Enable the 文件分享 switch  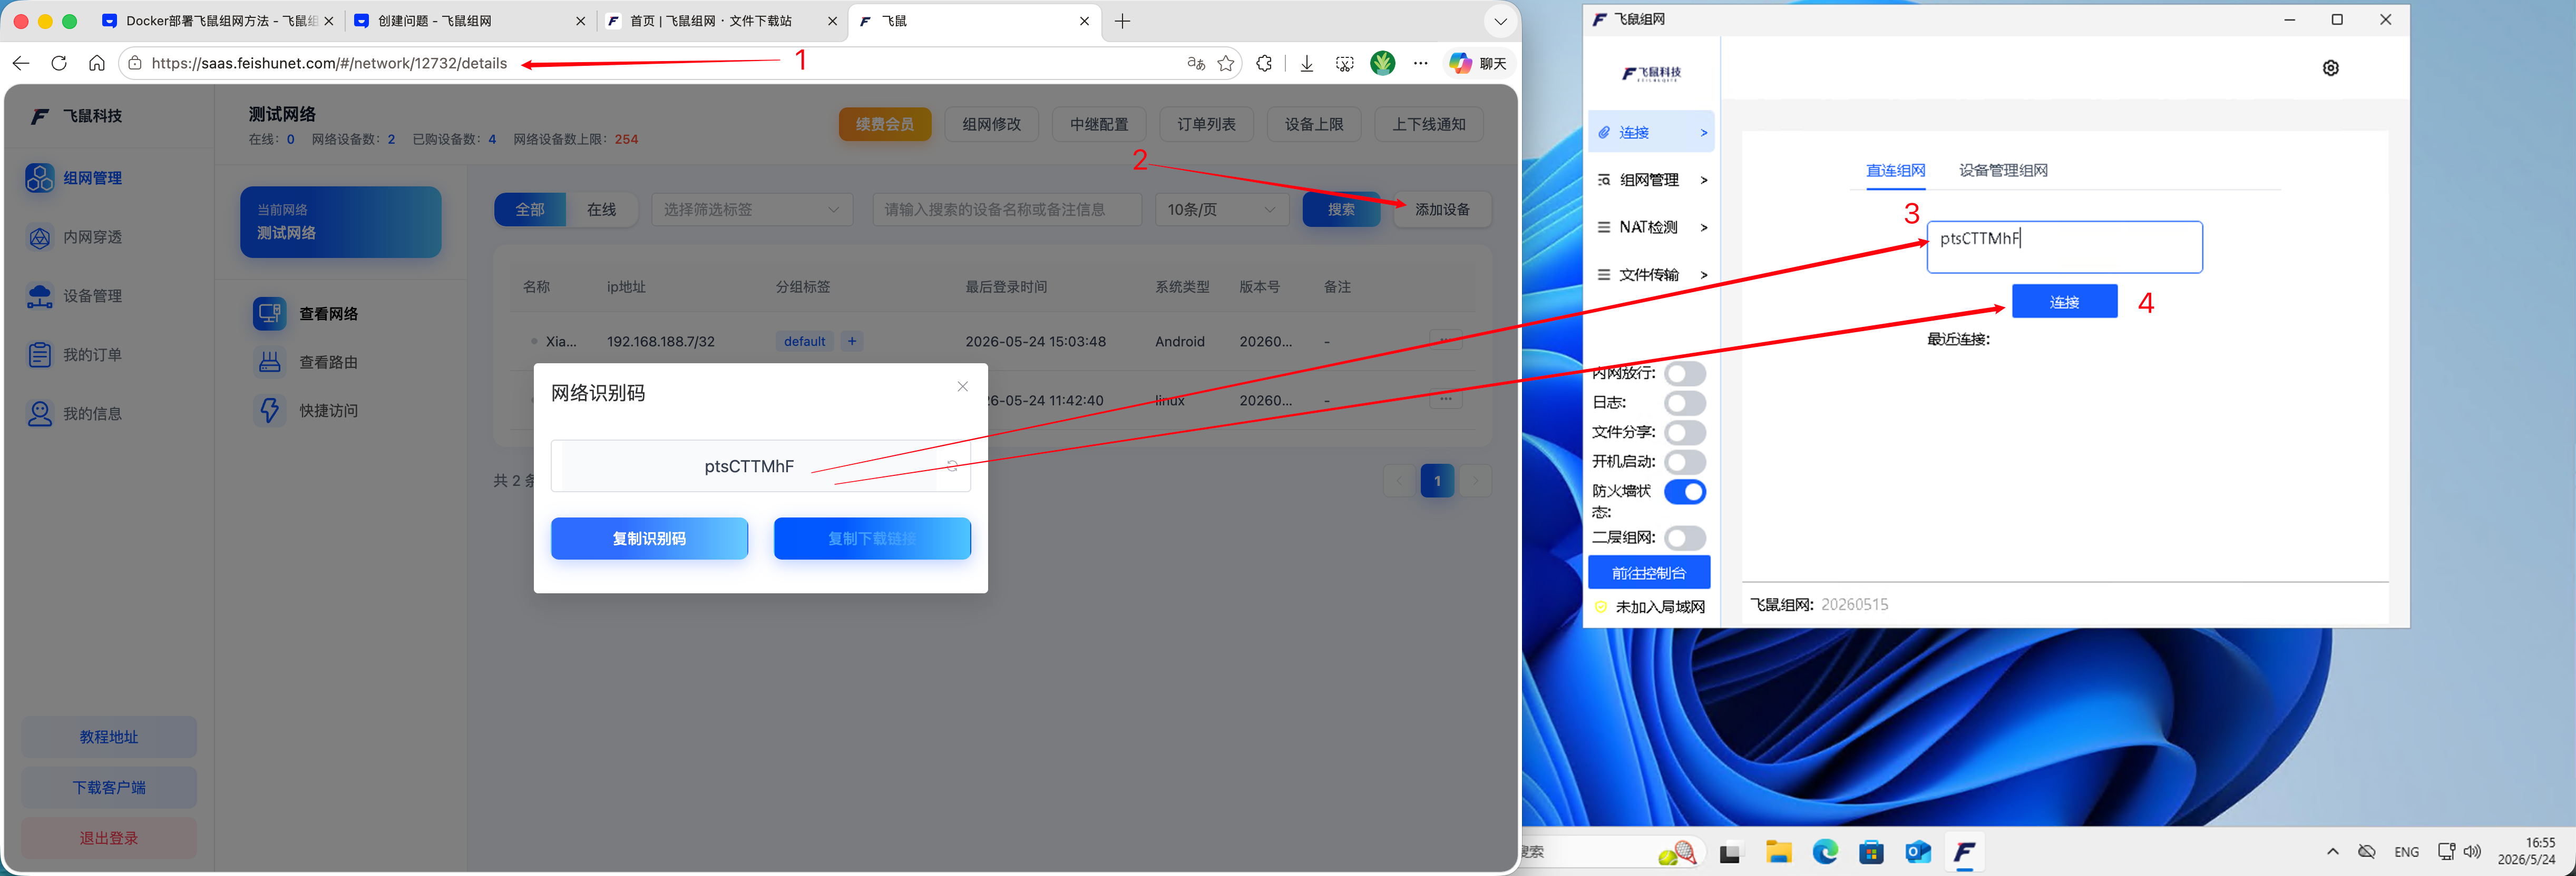pyautogui.click(x=1685, y=433)
